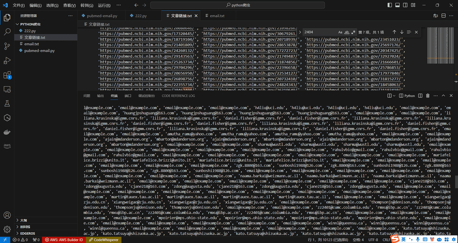Open customize layout button
Image resolution: width=458 pixels, height=243 pixels.
tap(413, 5)
